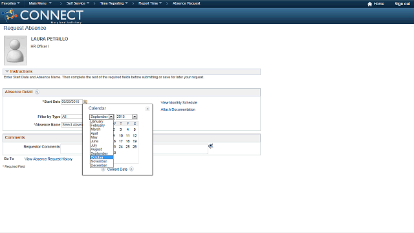The width and height of the screenshot is (414, 233).
Task: Pick day 10 in the calendar
Action: coord(121,135)
